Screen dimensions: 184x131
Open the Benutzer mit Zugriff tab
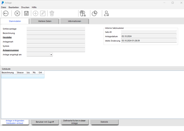[45, 122]
